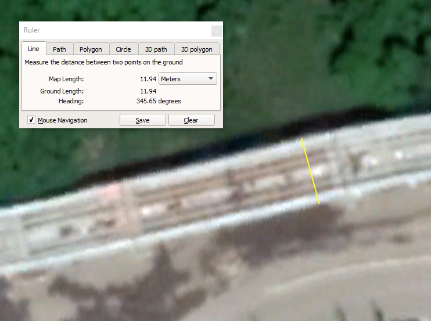Close the Ruler dialog
Screen dimensions: 431x321
tap(217, 31)
